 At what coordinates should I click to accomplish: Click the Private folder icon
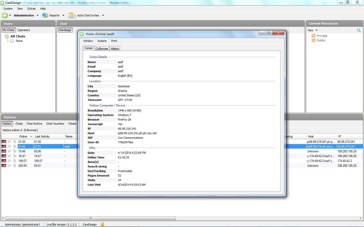(x=313, y=36)
